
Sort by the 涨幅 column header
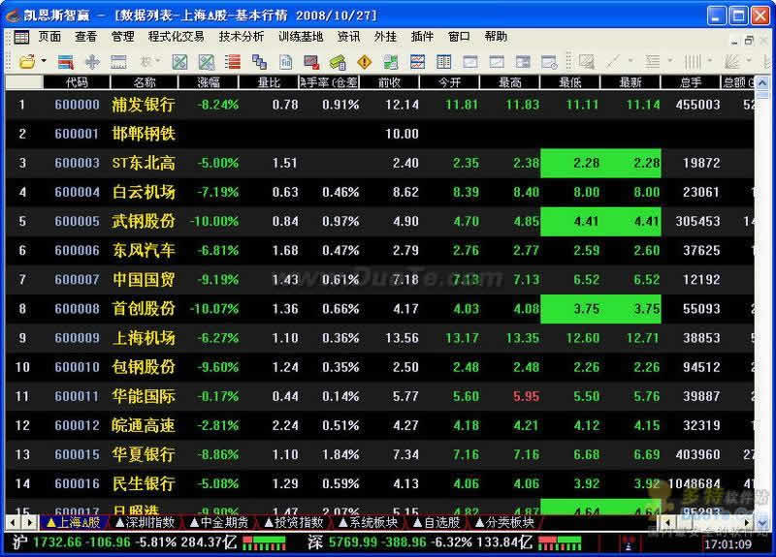(209, 82)
